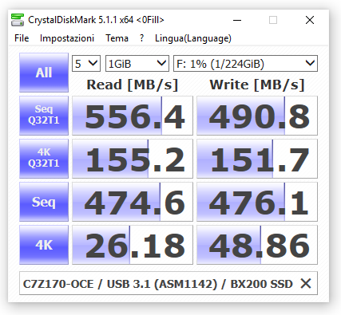Click Seq Q32T1 read value 556.4
The width and height of the screenshot is (341, 315).
(x=133, y=116)
